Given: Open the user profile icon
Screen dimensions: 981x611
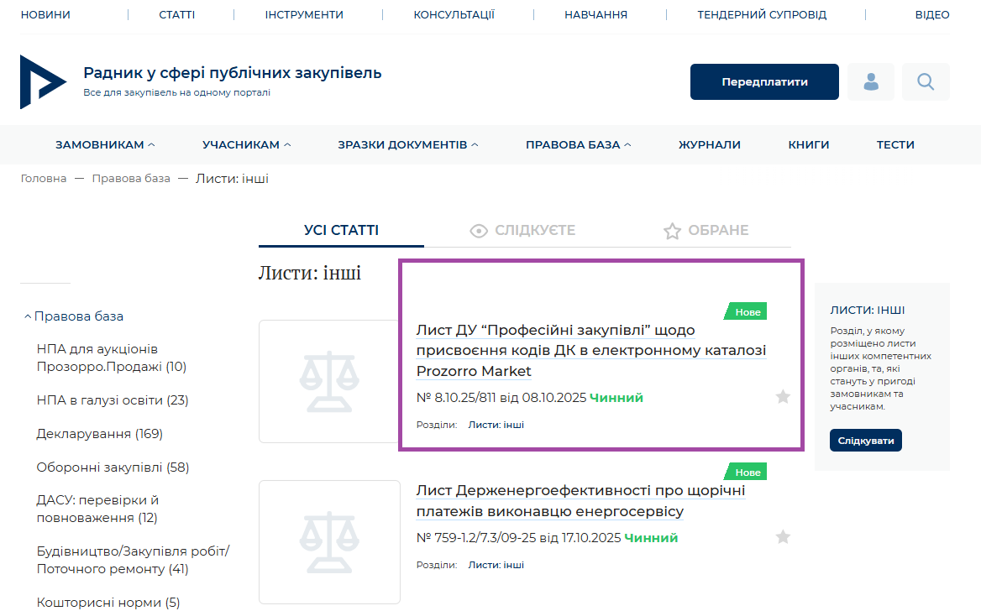Looking at the screenshot, I should point(871,81).
